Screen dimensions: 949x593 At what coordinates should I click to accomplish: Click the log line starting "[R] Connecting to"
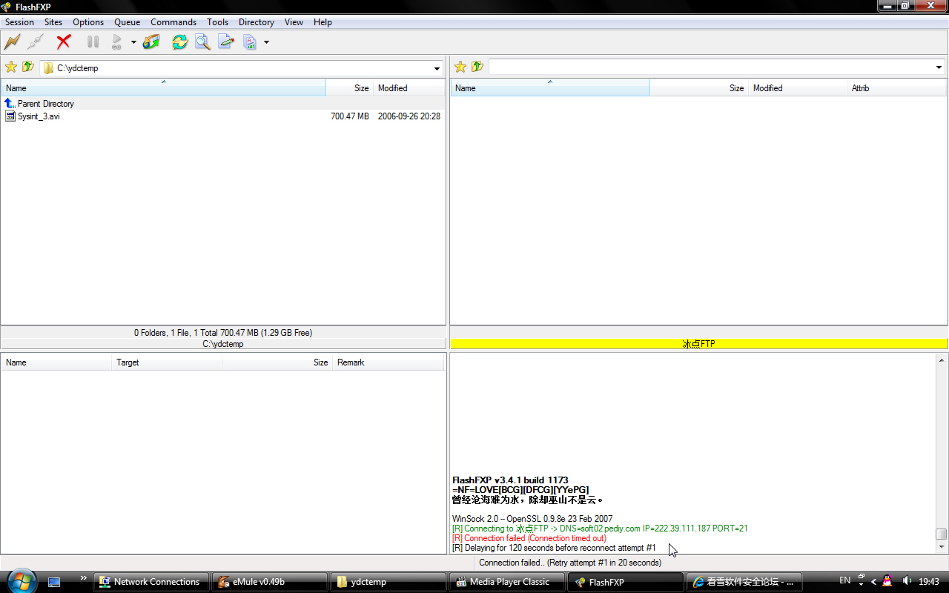600,529
